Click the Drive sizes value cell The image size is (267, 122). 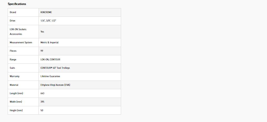49,21
